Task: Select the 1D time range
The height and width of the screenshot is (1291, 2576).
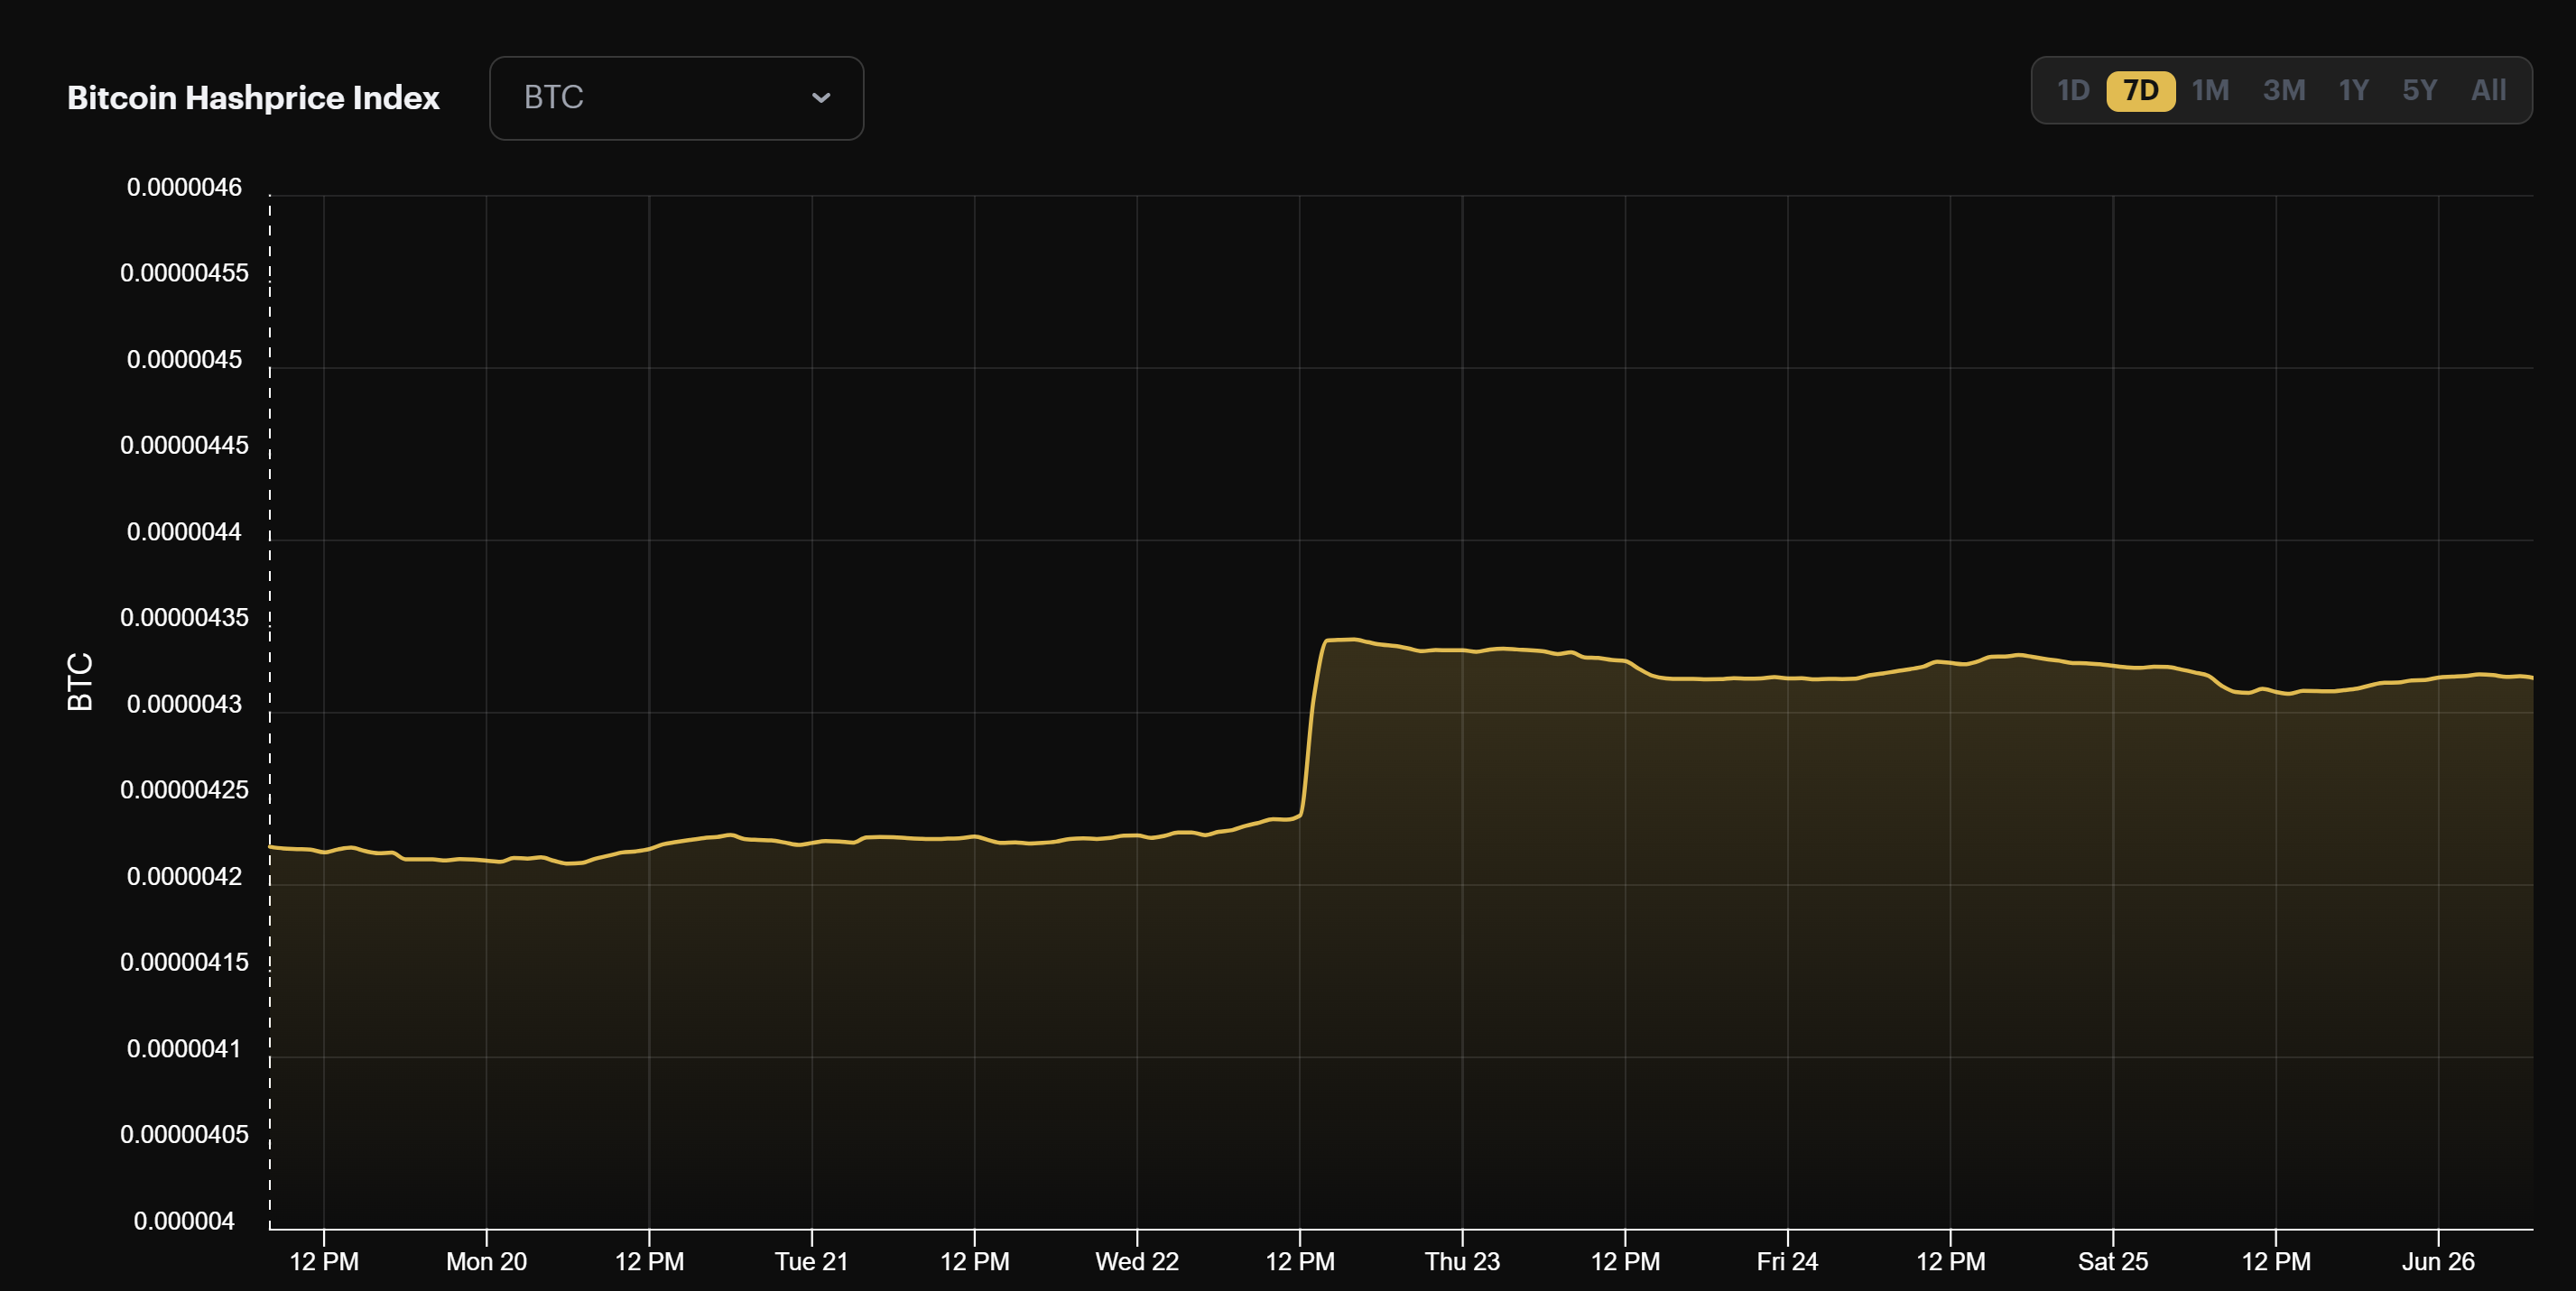Action: click(x=2073, y=91)
